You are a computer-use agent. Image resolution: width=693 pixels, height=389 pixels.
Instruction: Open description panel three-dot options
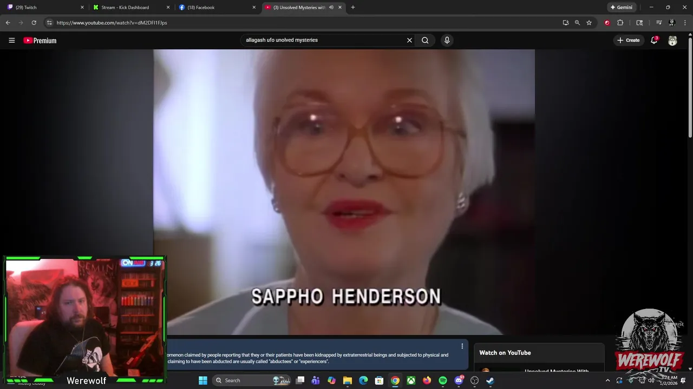pyautogui.click(x=462, y=346)
